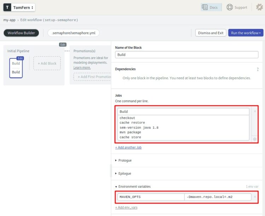Click the Add another Job link

point(128,147)
